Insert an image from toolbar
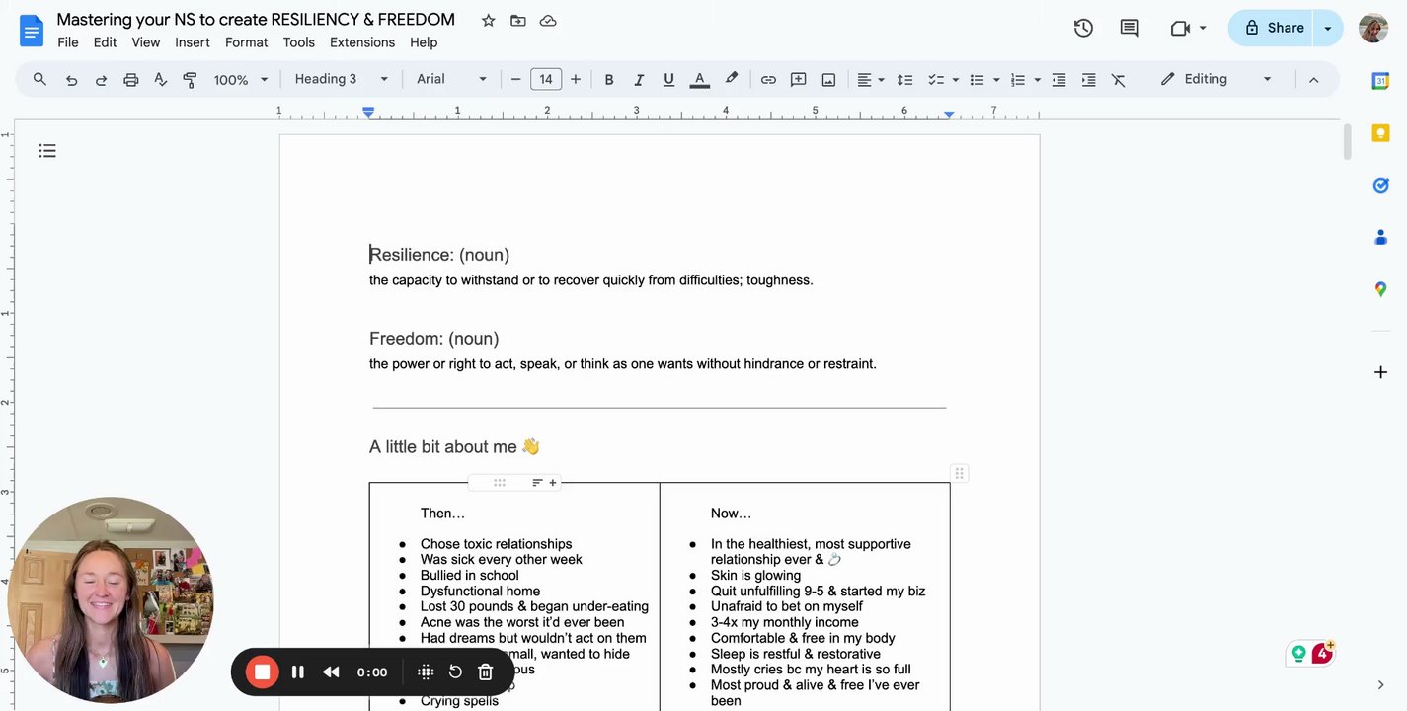This screenshot has height=711, width=1407. [828, 79]
